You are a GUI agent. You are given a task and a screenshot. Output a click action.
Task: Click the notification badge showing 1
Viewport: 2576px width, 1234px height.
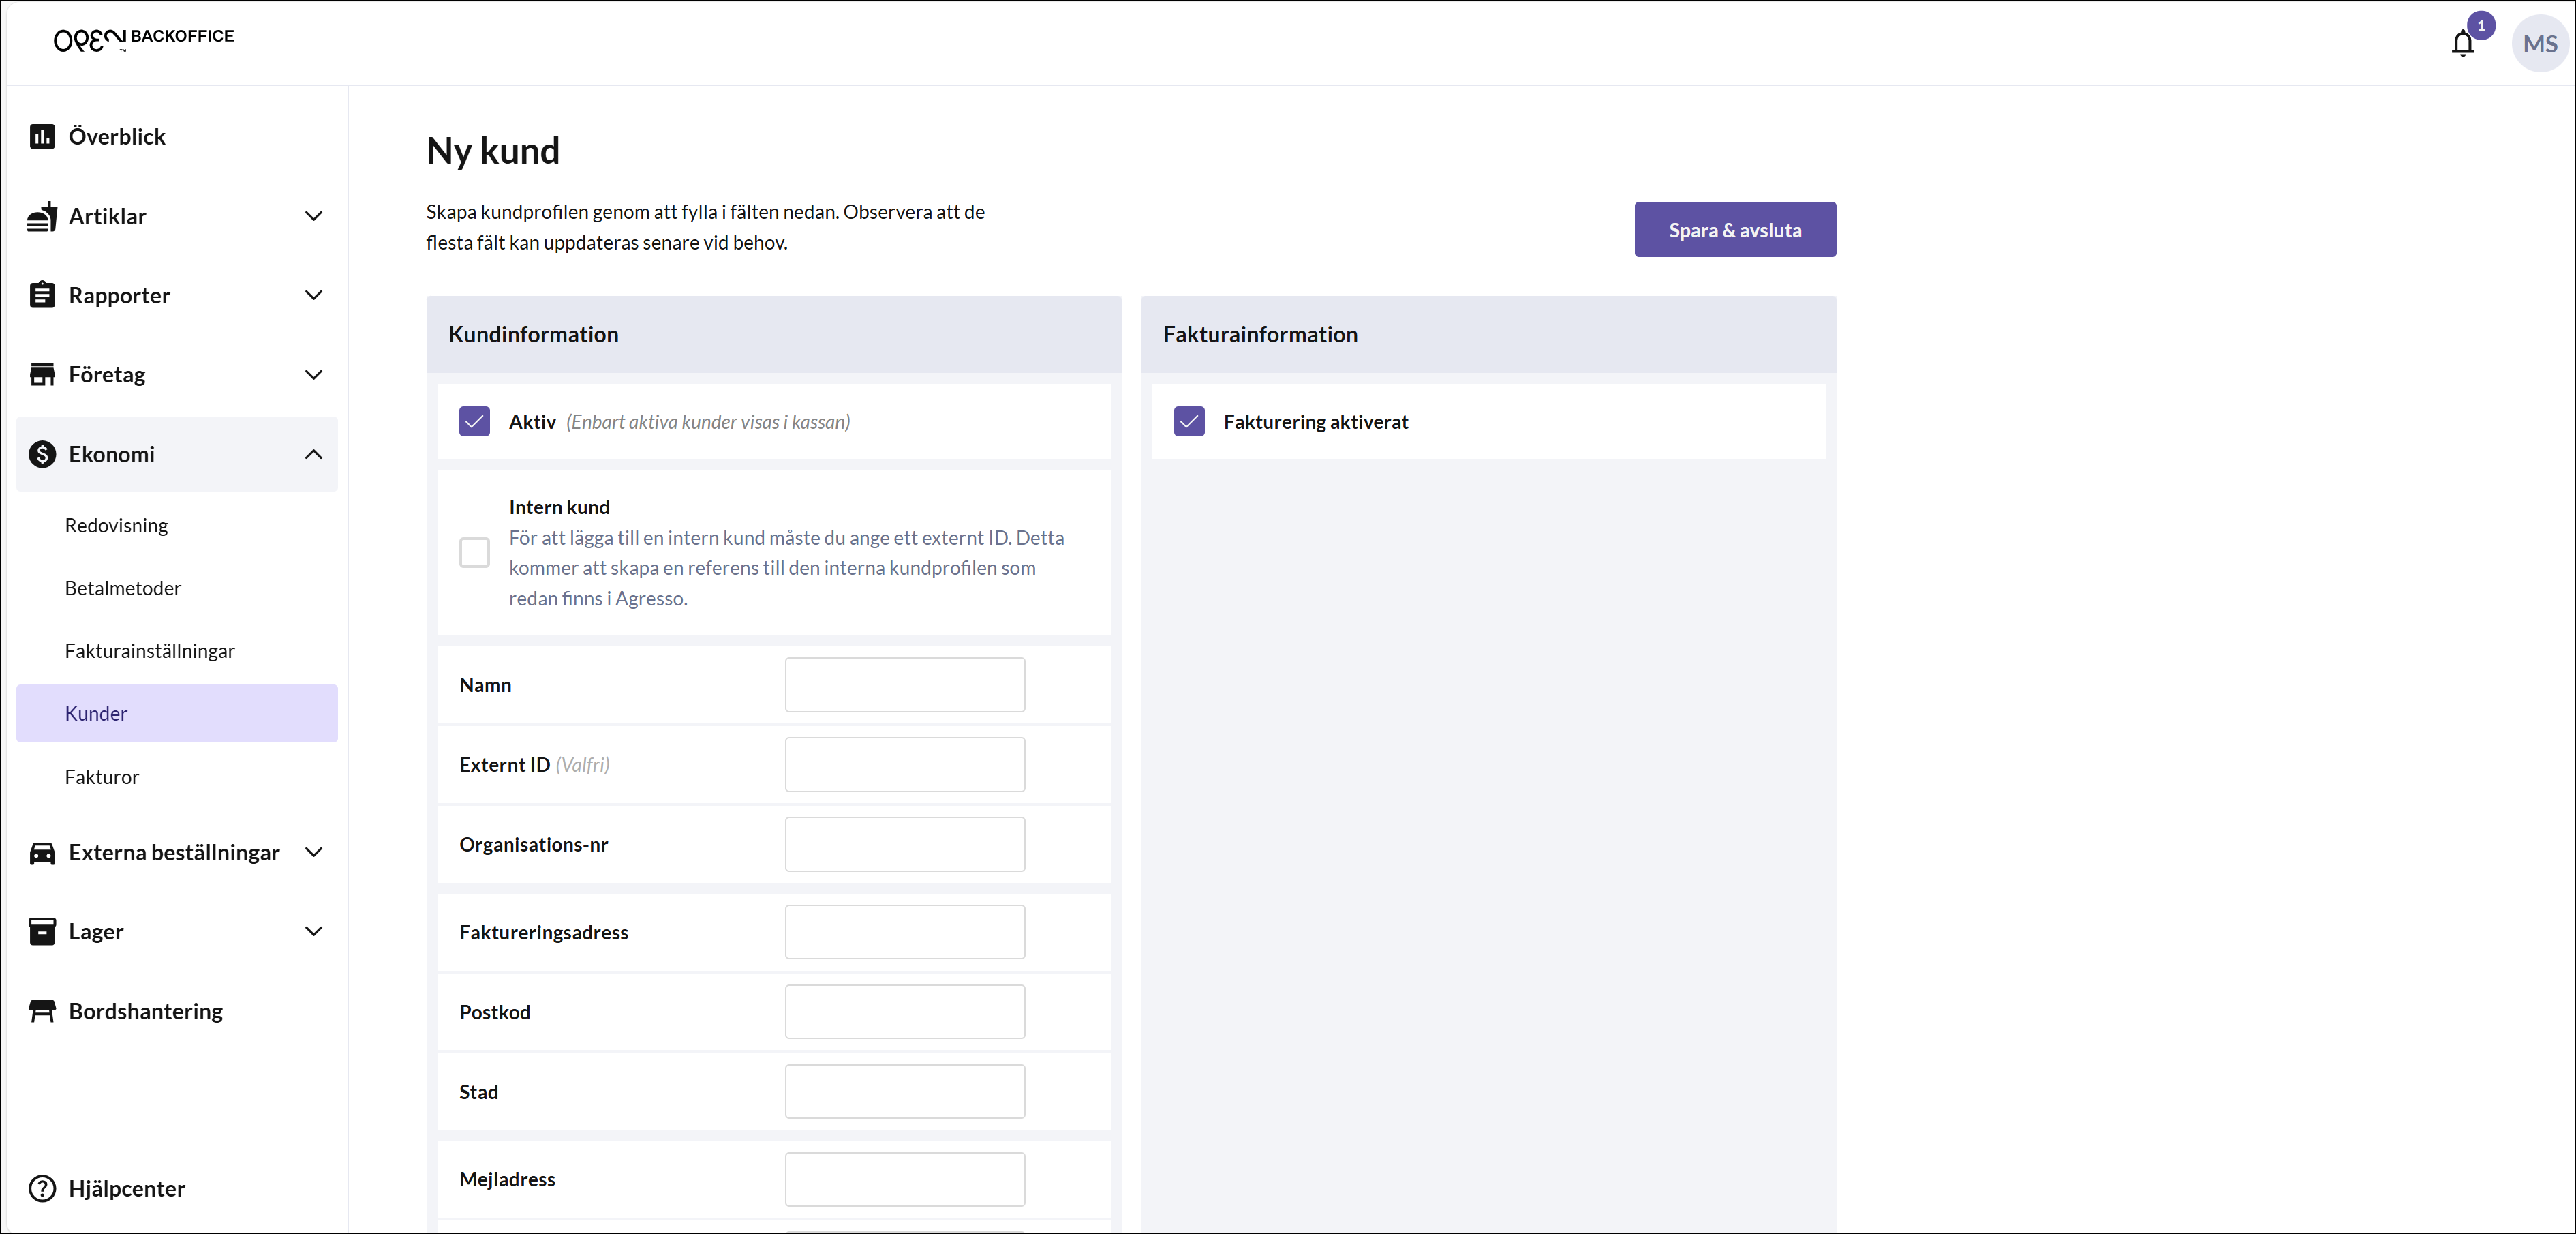point(2481,25)
